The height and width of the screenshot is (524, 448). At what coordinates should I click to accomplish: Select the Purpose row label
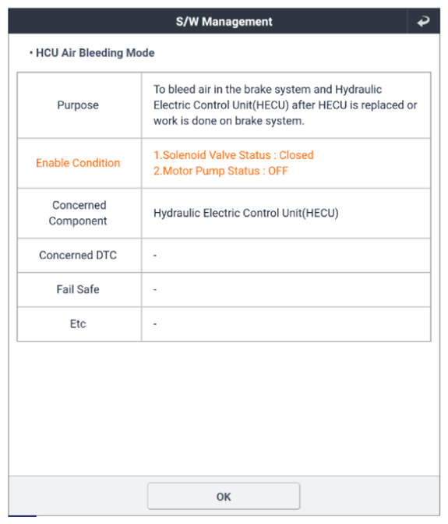click(x=78, y=105)
